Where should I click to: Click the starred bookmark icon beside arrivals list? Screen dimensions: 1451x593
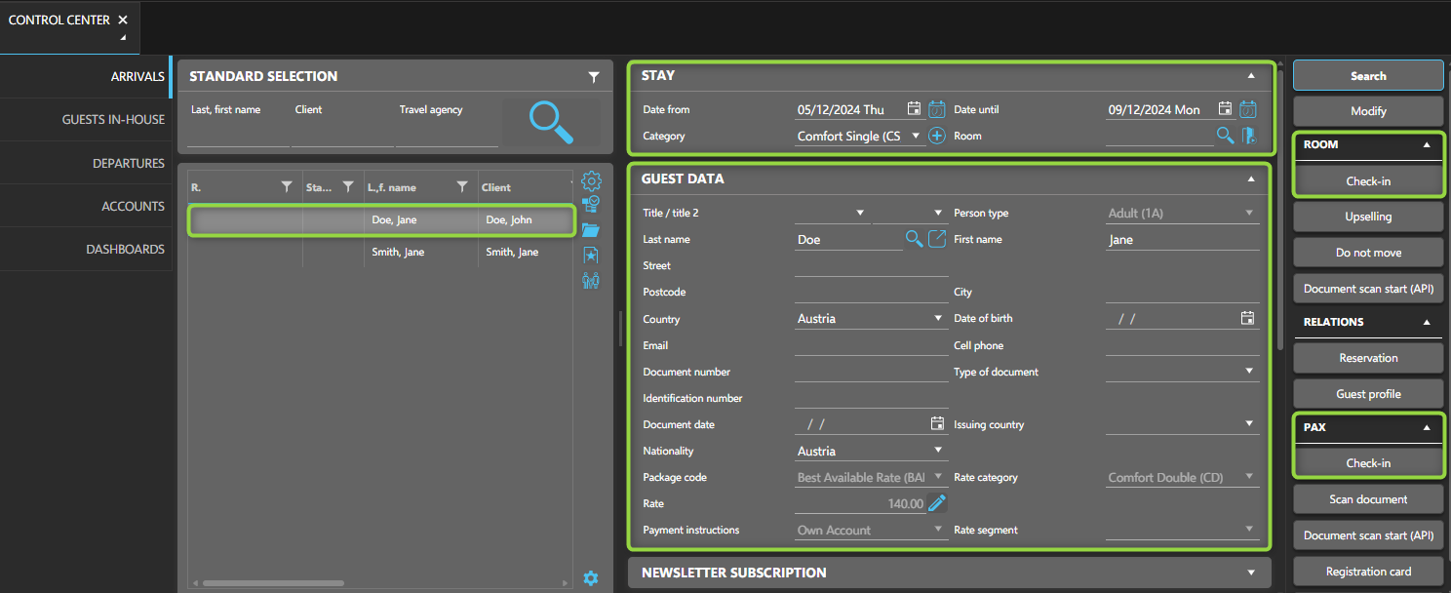point(591,256)
